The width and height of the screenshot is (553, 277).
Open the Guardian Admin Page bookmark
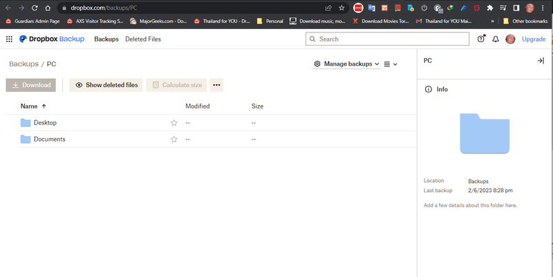point(32,21)
